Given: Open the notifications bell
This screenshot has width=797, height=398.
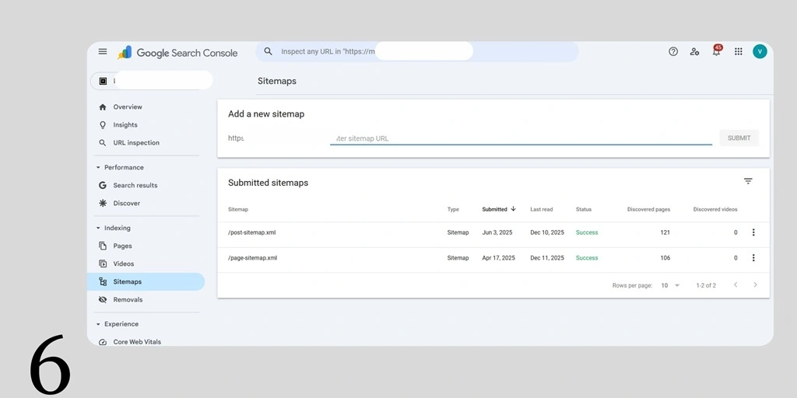Looking at the screenshot, I should 716,51.
